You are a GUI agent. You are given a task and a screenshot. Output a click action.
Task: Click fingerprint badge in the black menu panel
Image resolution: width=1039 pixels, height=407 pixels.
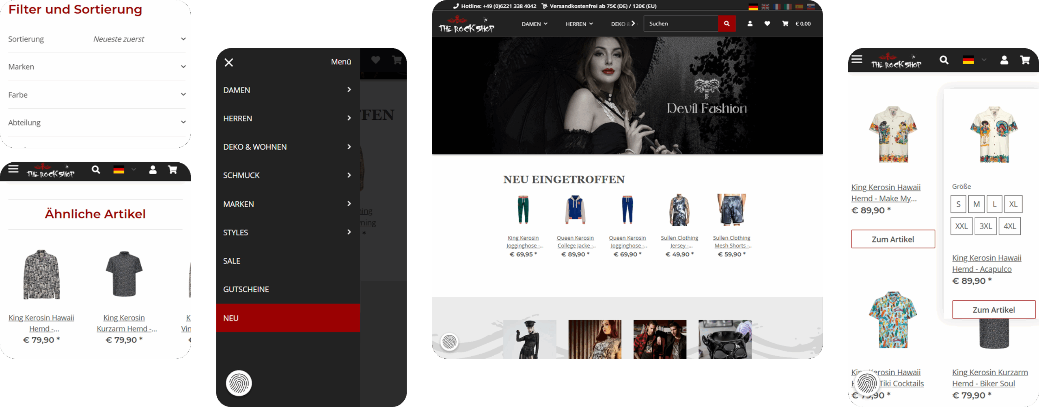pos(239,383)
